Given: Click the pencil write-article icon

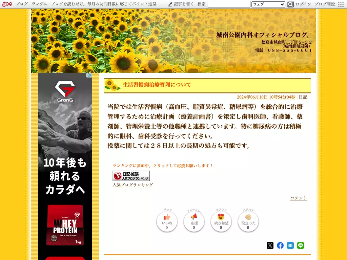Looking at the screenshot, I should [170, 4].
